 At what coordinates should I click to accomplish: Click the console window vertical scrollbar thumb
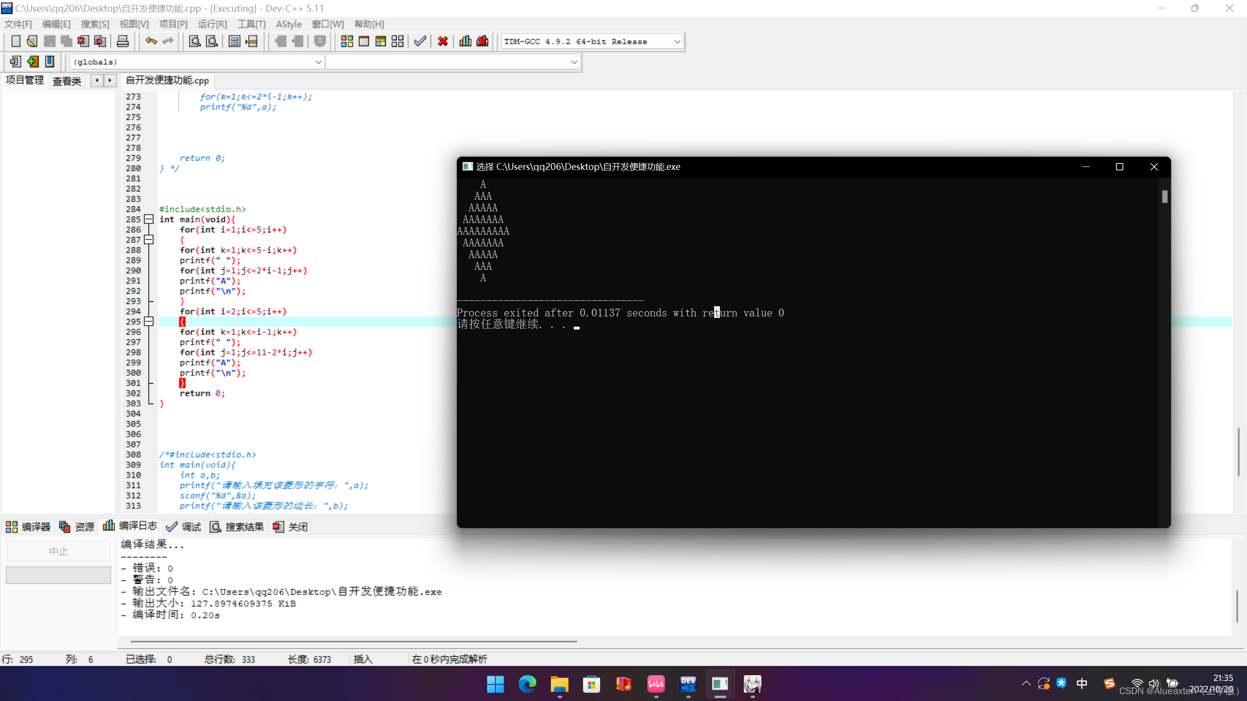pyautogui.click(x=1164, y=197)
